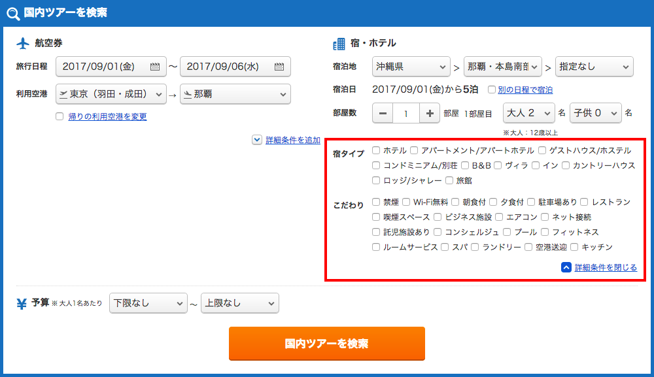Click the 帰りの利用空港を変更 link

click(x=108, y=117)
